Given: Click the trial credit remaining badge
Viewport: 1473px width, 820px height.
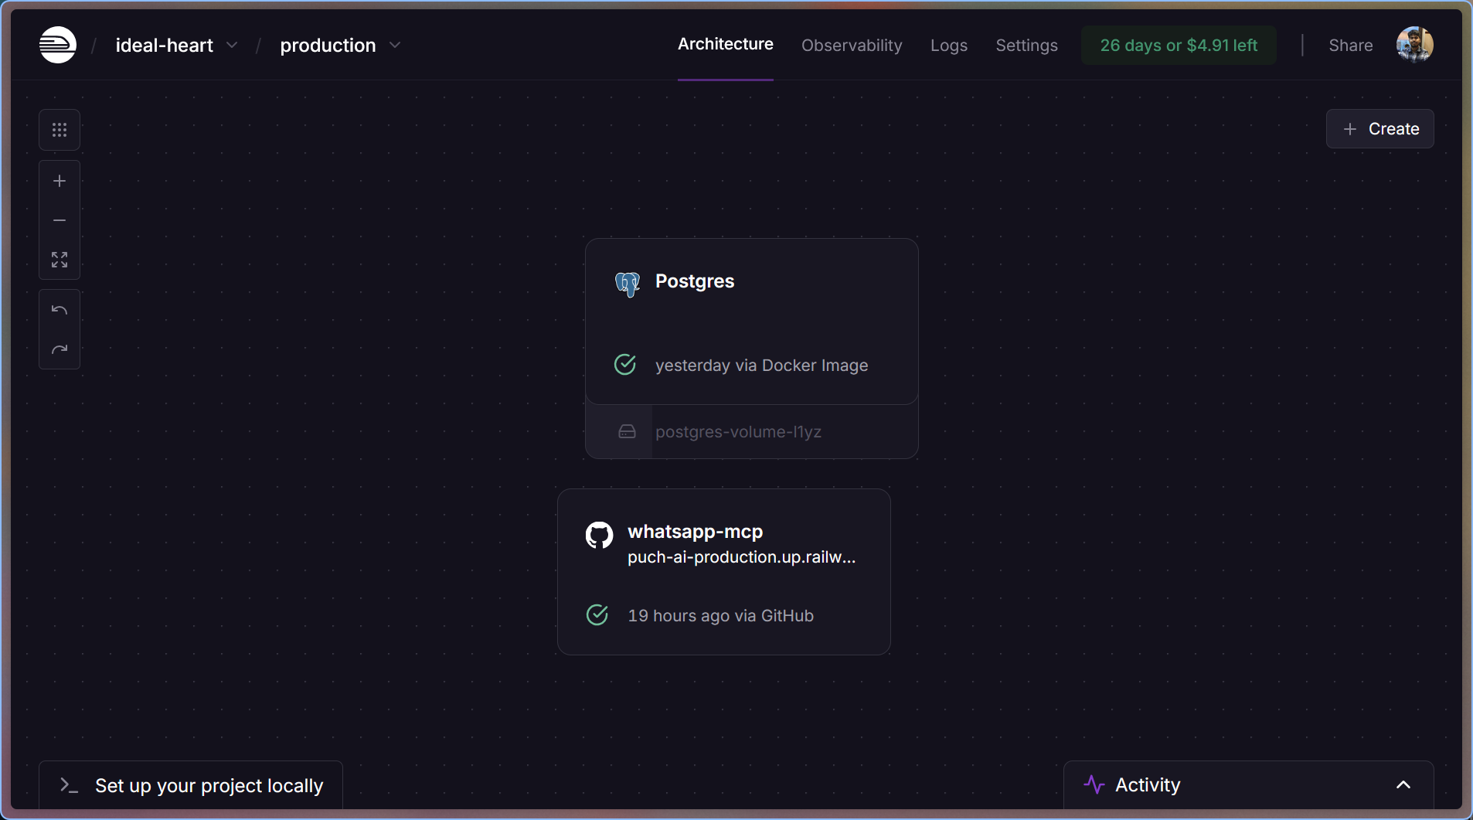Looking at the screenshot, I should [1179, 45].
